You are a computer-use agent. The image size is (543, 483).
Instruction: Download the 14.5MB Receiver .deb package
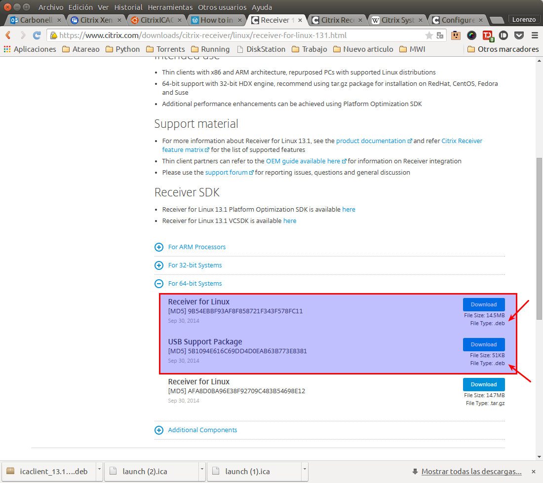tap(484, 304)
